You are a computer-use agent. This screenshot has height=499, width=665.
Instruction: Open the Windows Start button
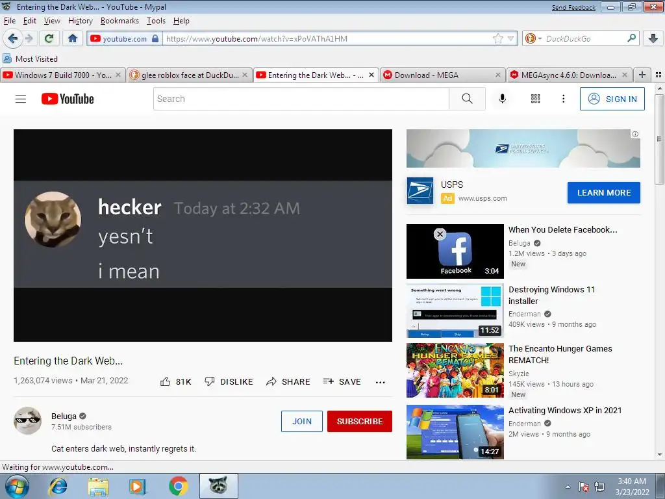(x=16, y=486)
